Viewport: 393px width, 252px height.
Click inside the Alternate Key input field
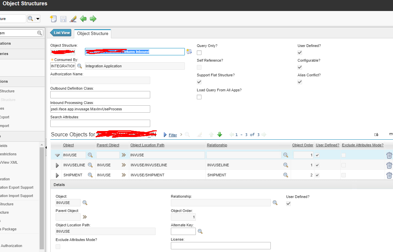pyautogui.click(x=183, y=231)
